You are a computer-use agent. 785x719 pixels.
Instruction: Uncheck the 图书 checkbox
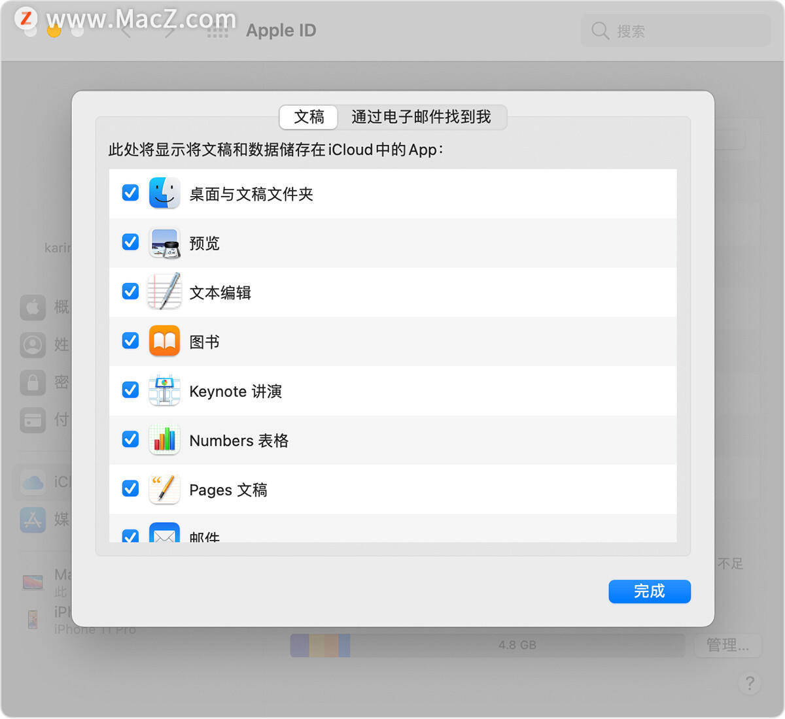(131, 341)
